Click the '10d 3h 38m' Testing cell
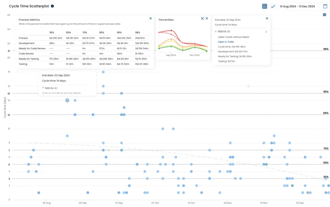This screenshot has width=330, height=207. click(x=142, y=64)
